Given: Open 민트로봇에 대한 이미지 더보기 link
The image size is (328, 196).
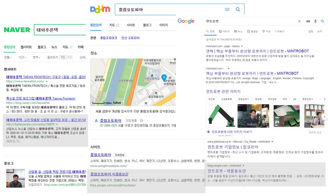Looking at the screenshot, I should click(232, 132).
